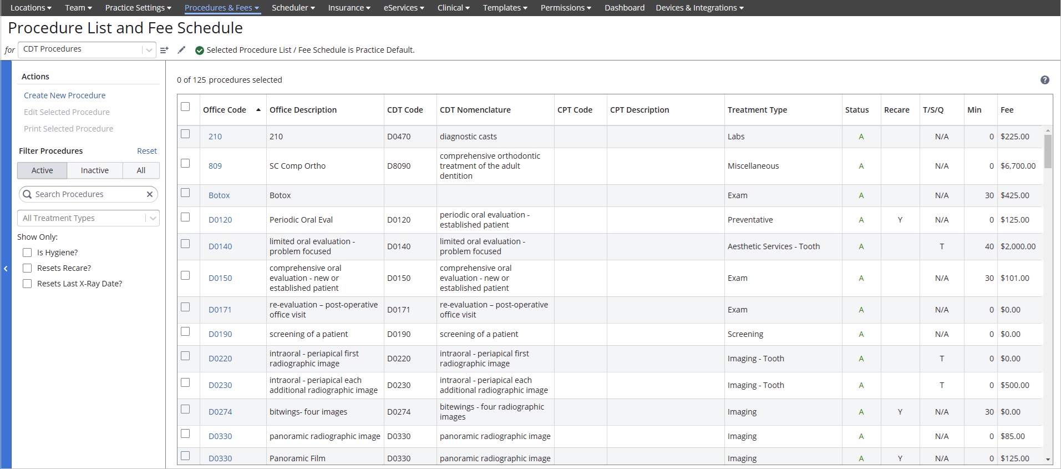The width and height of the screenshot is (1061, 469).
Task: Click the list add icon beside dropdown
Action: coord(164,50)
